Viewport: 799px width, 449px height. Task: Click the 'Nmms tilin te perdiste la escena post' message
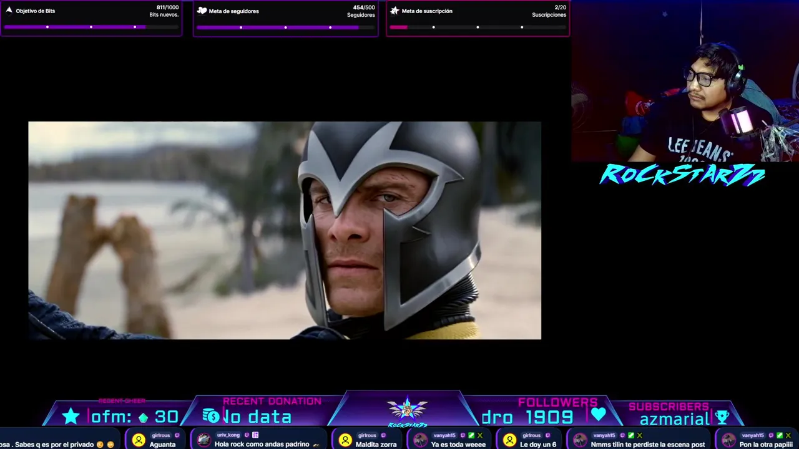coord(647,445)
